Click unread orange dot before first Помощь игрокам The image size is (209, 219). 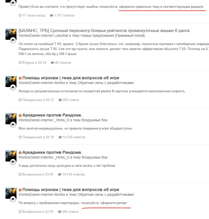(x=20, y=78)
